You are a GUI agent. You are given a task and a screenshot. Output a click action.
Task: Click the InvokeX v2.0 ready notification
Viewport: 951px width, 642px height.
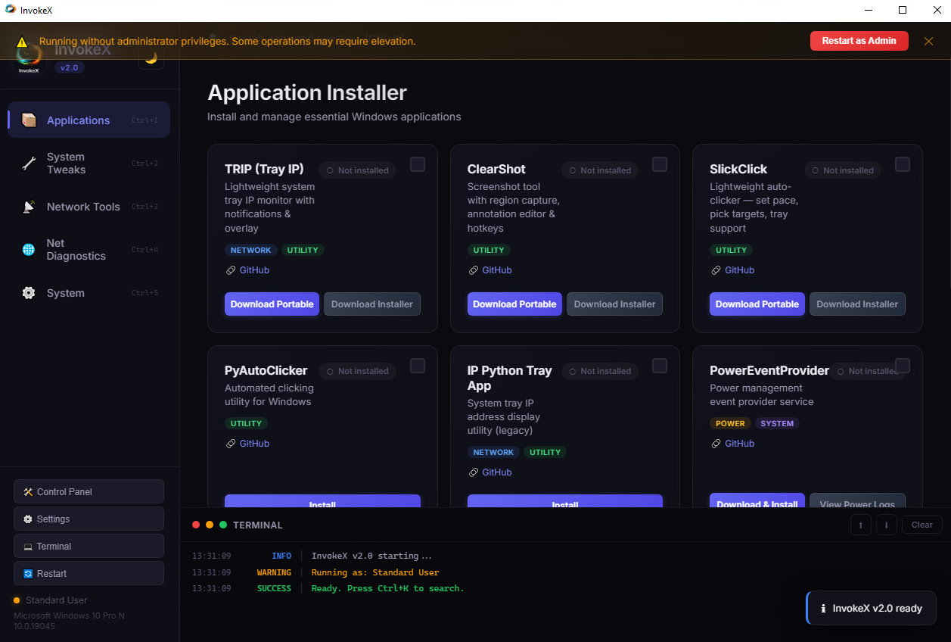(871, 608)
